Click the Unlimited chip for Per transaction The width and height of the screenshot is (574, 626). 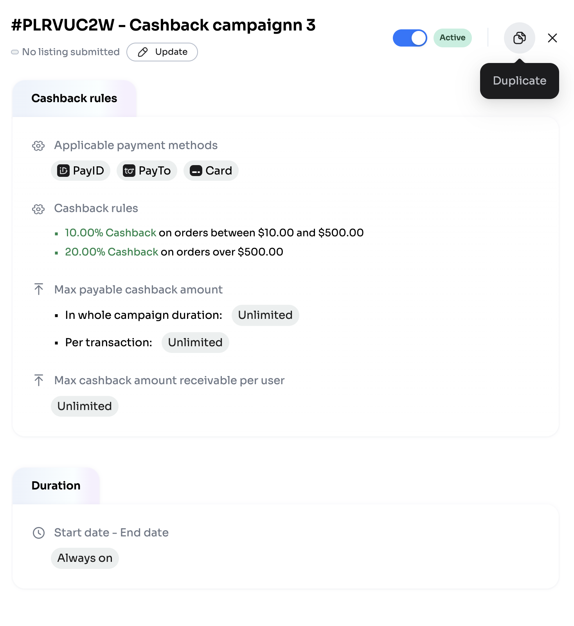[195, 343]
